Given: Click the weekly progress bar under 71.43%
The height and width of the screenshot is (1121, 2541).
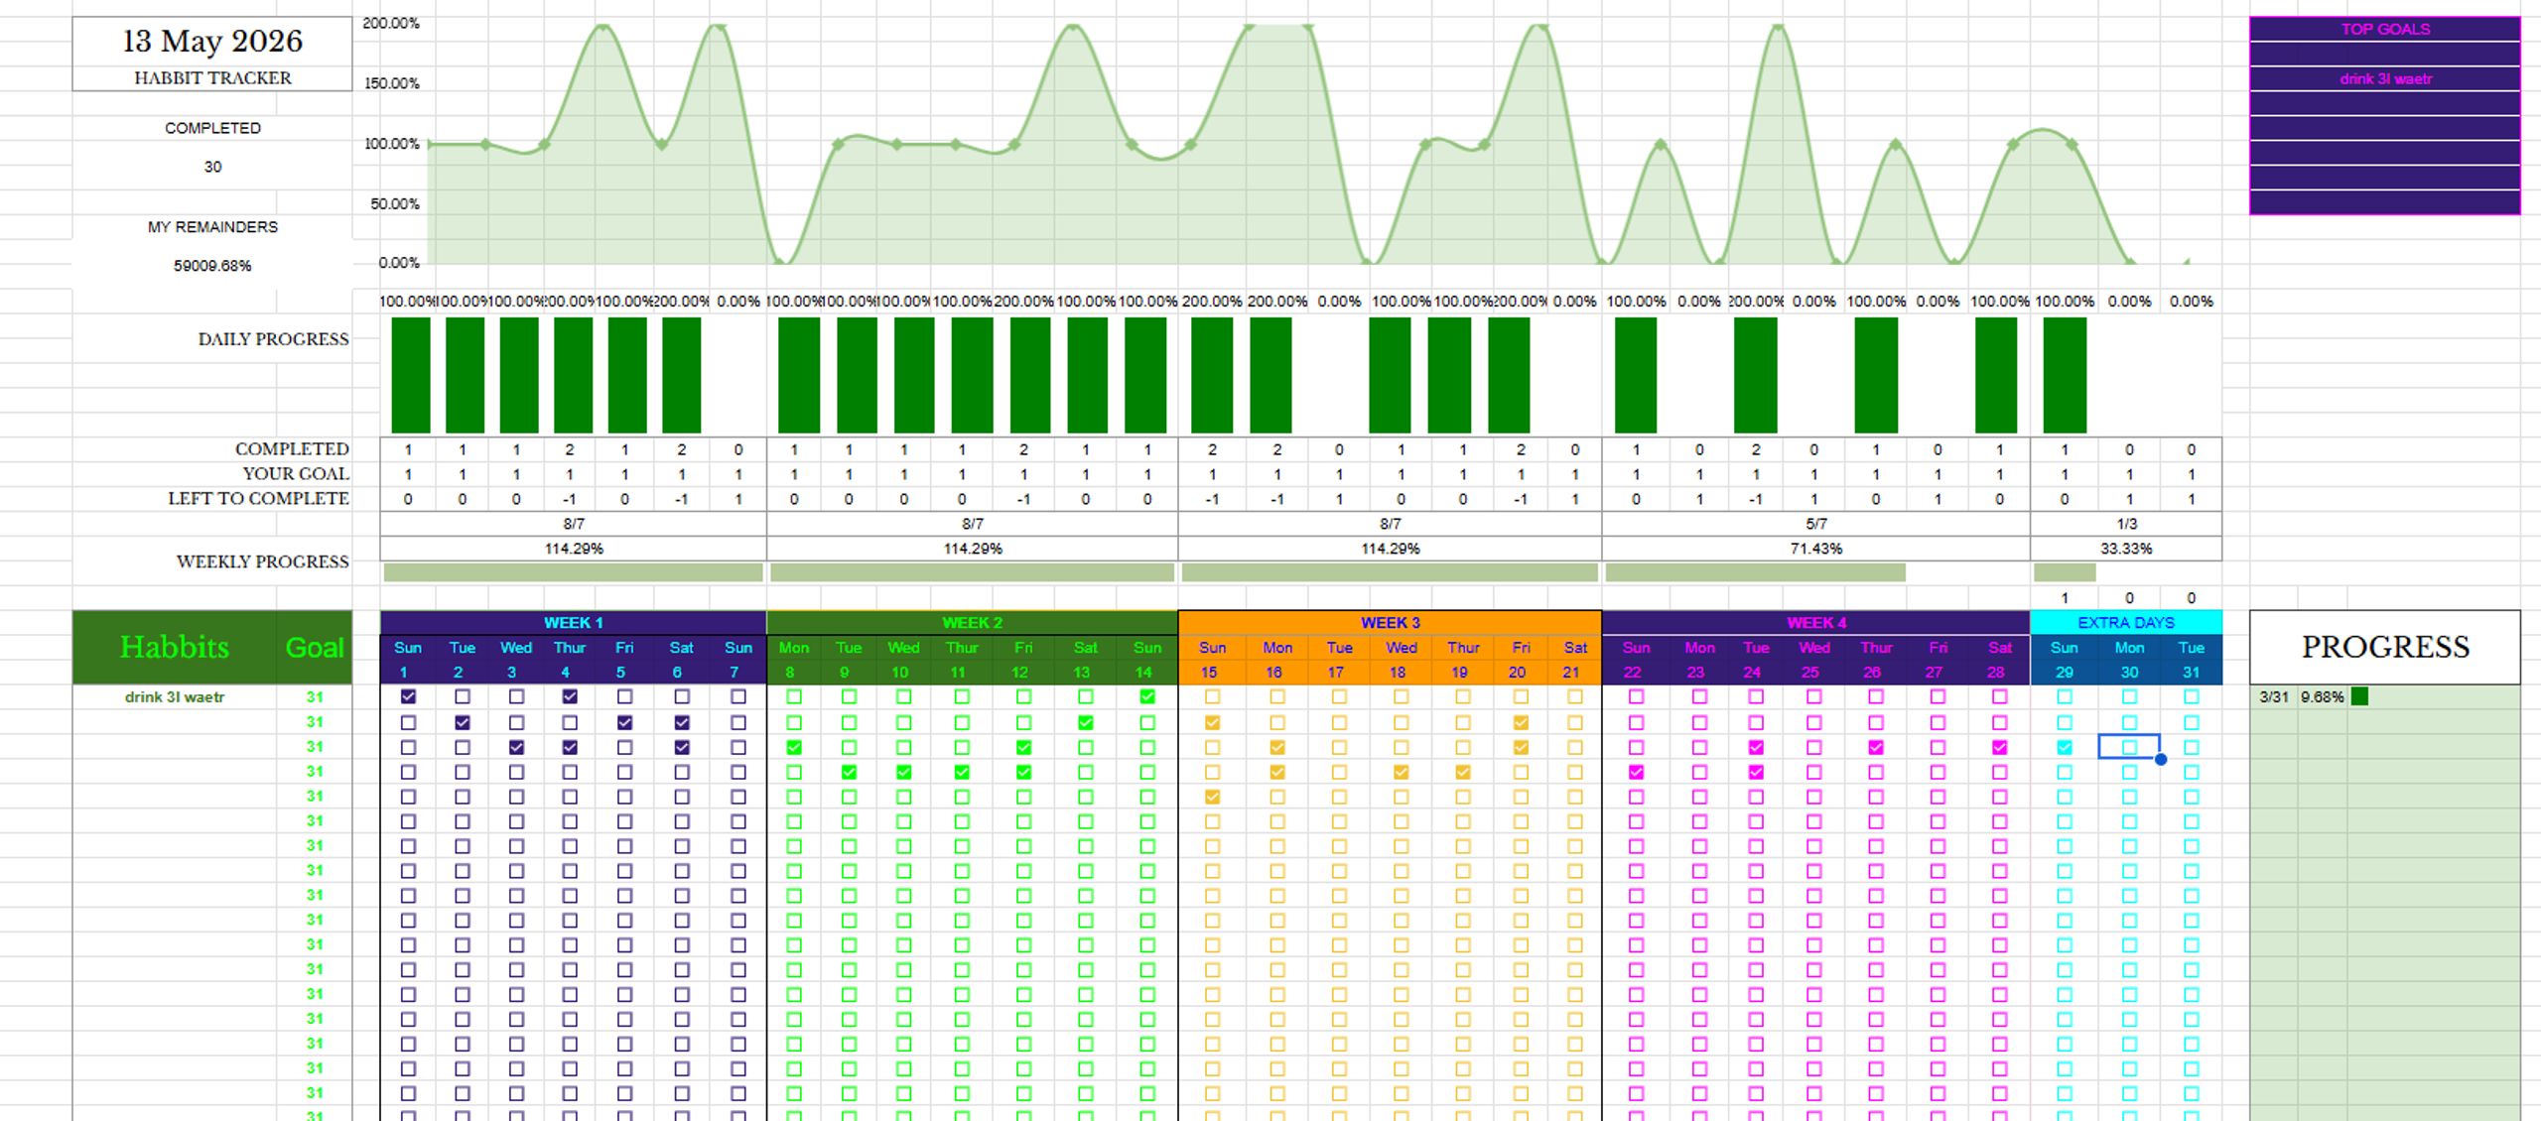Looking at the screenshot, I should pyautogui.click(x=1755, y=572).
